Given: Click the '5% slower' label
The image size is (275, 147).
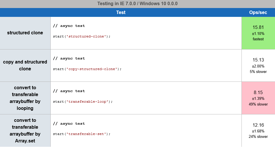Looking at the screenshot, I should coord(258,72).
